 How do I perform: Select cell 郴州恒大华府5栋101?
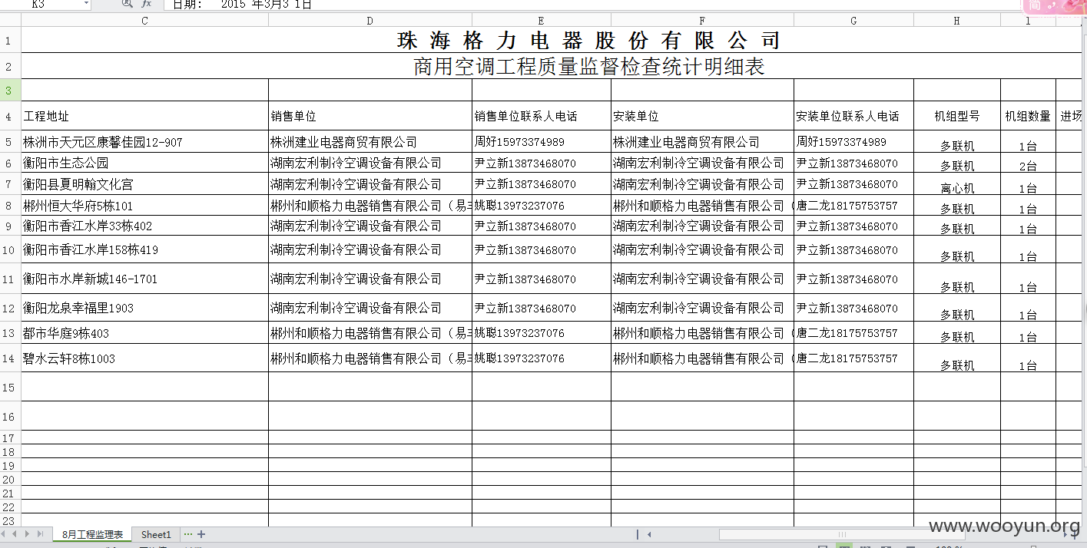(144, 206)
